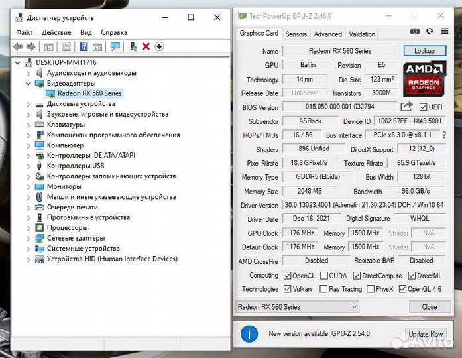
Task: Click the BIOS export share icon
Action: pos(406,107)
